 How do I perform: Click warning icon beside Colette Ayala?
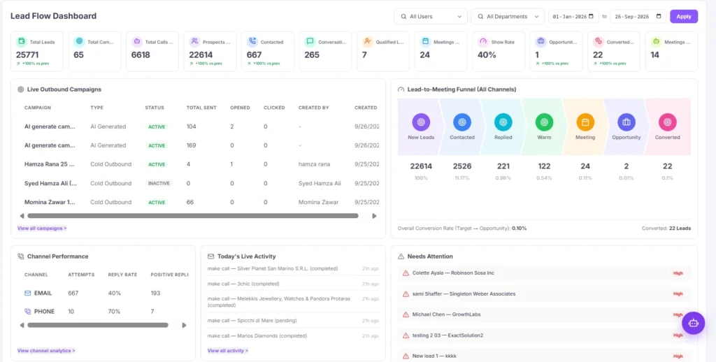click(406, 273)
